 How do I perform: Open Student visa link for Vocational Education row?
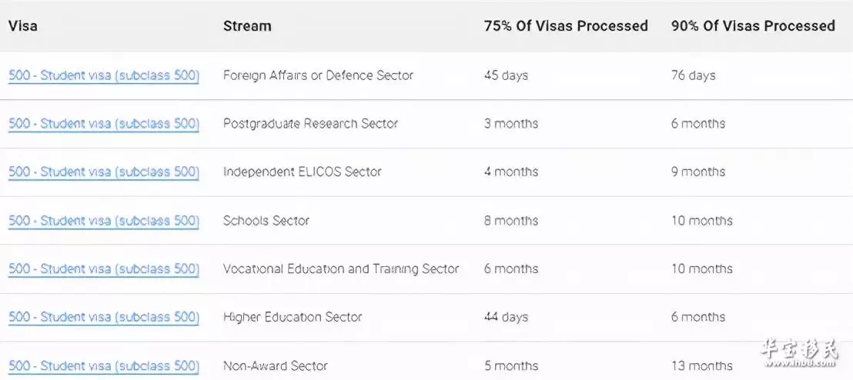click(104, 269)
